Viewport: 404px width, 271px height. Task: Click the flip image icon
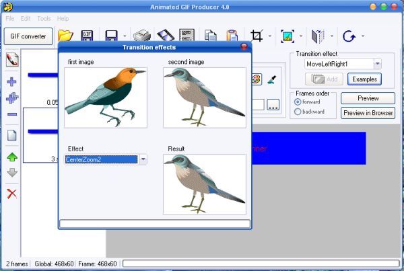point(318,36)
